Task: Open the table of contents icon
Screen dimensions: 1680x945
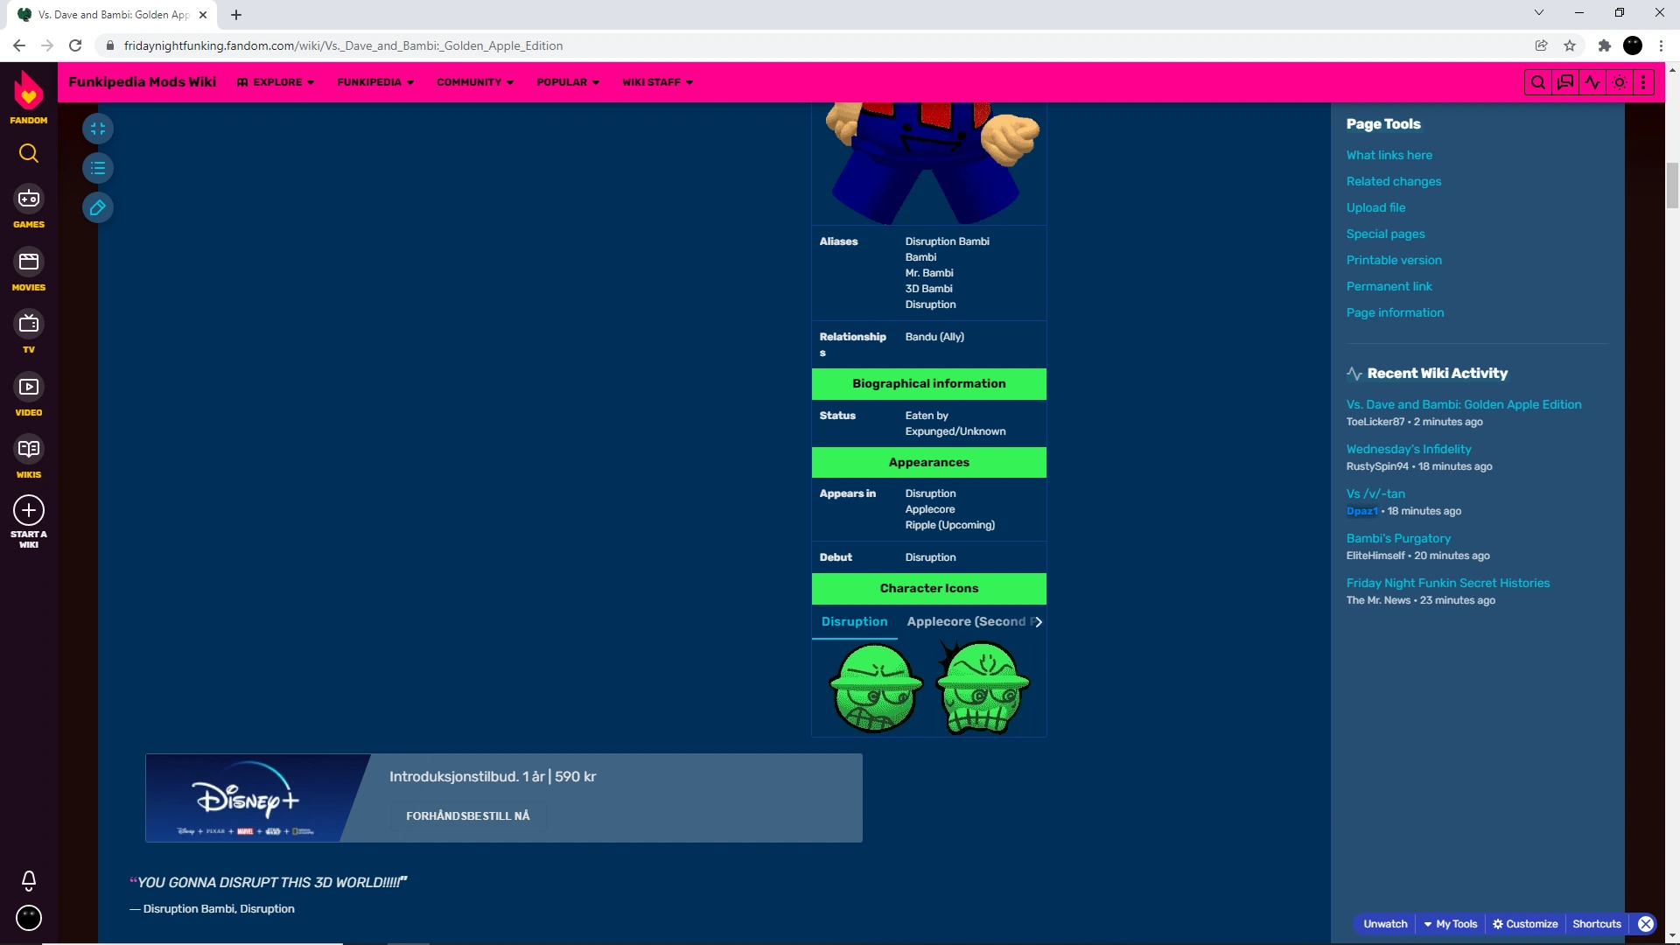Action: tap(98, 168)
